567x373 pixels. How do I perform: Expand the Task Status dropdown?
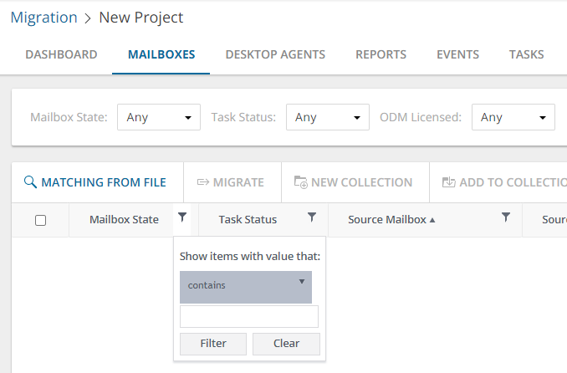(x=328, y=118)
